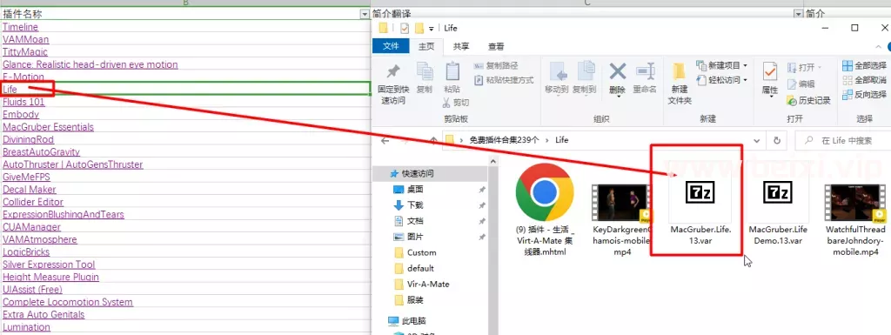Click the 复制 copy icon
This screenshot has height=335, width=891.
pyautogui.click(x=425, y=71)
